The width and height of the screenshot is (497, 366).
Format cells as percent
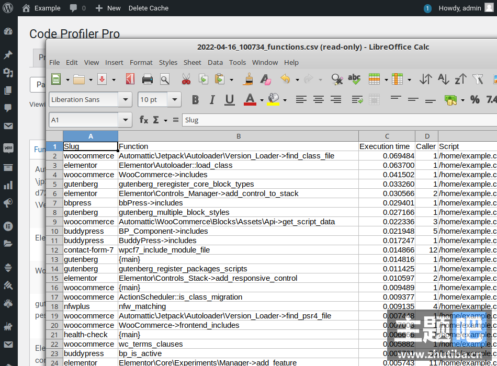click(x=475, y=99)
